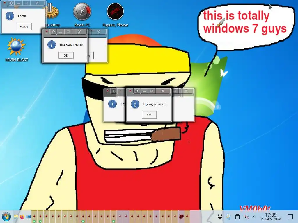
Task: Close the upper Ща будит мясо dialog
Action: [79, 32]
